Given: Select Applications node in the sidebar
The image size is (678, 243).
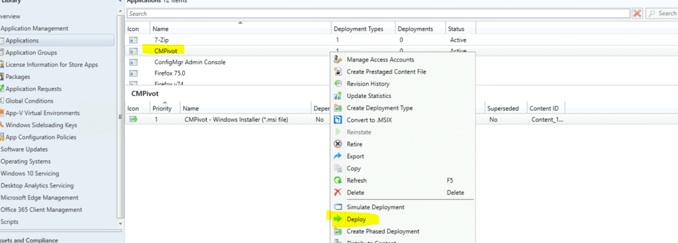Looking at the screenshot, I should (22, 40).
